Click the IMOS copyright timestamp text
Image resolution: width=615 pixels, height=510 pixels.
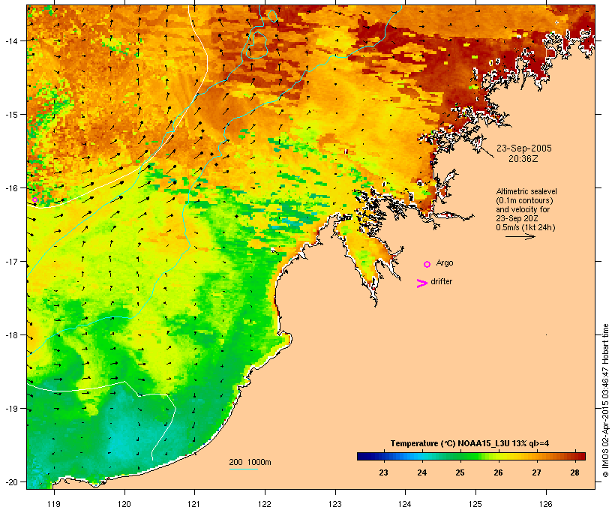click(605, 400)
